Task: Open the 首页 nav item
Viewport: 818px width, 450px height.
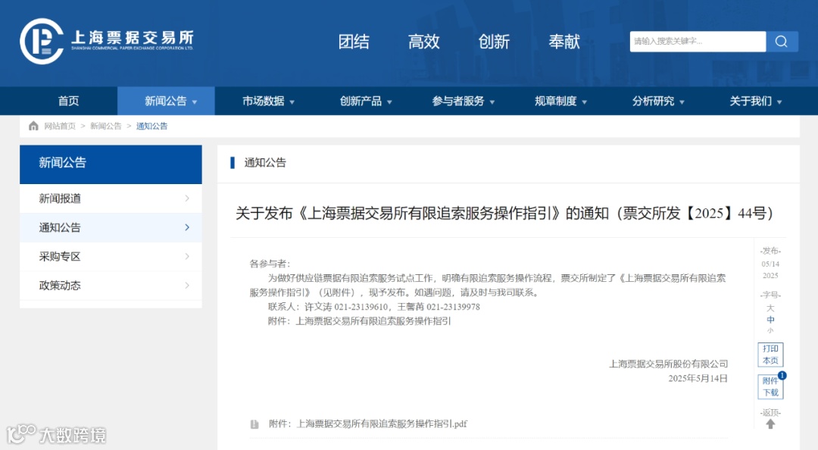Action: point(68,101)
